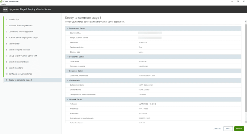Viewport: 247px width, 134px height.
Task: Click the Source vCSA label
Action: (75, 33)
